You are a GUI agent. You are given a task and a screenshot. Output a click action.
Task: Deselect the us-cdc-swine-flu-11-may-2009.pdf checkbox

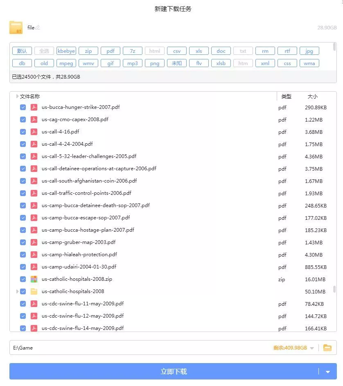pyautogui.click(x=23, y=304)
